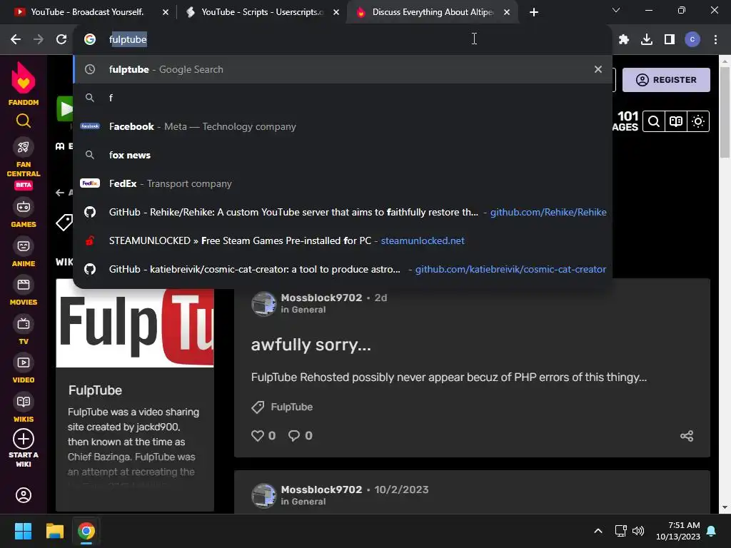Open File Explorer from the taskbar

pyautogui.click(x=54, y=531)
